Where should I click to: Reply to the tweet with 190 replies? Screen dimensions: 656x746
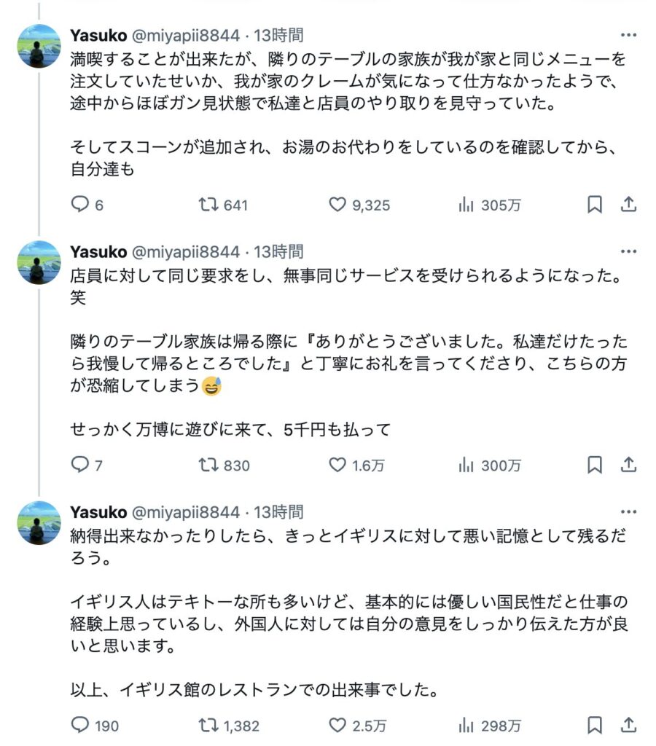79,725
